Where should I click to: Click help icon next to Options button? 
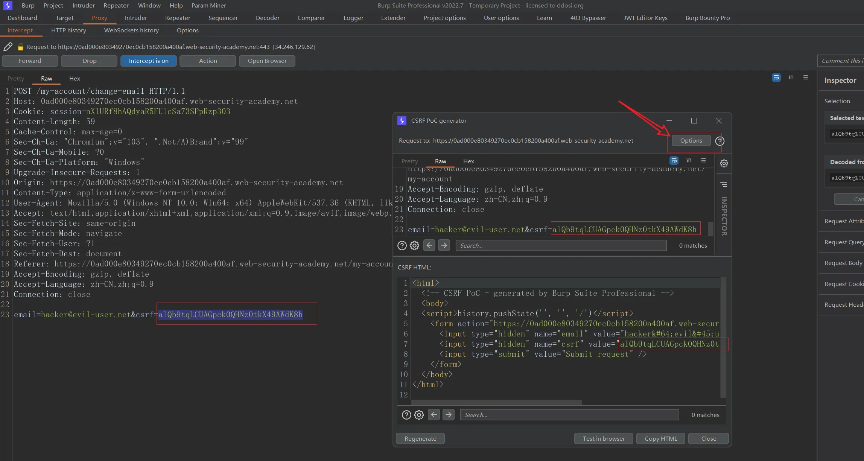click(719, 141)
